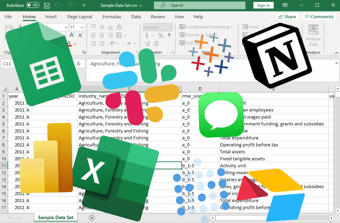Click into the Search box
Screen dimensions: 340x223
pyautogui.click(x=200, y=6)
